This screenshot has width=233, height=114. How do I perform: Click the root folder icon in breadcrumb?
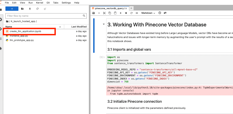pyautogui.click(x=7, y=21)
